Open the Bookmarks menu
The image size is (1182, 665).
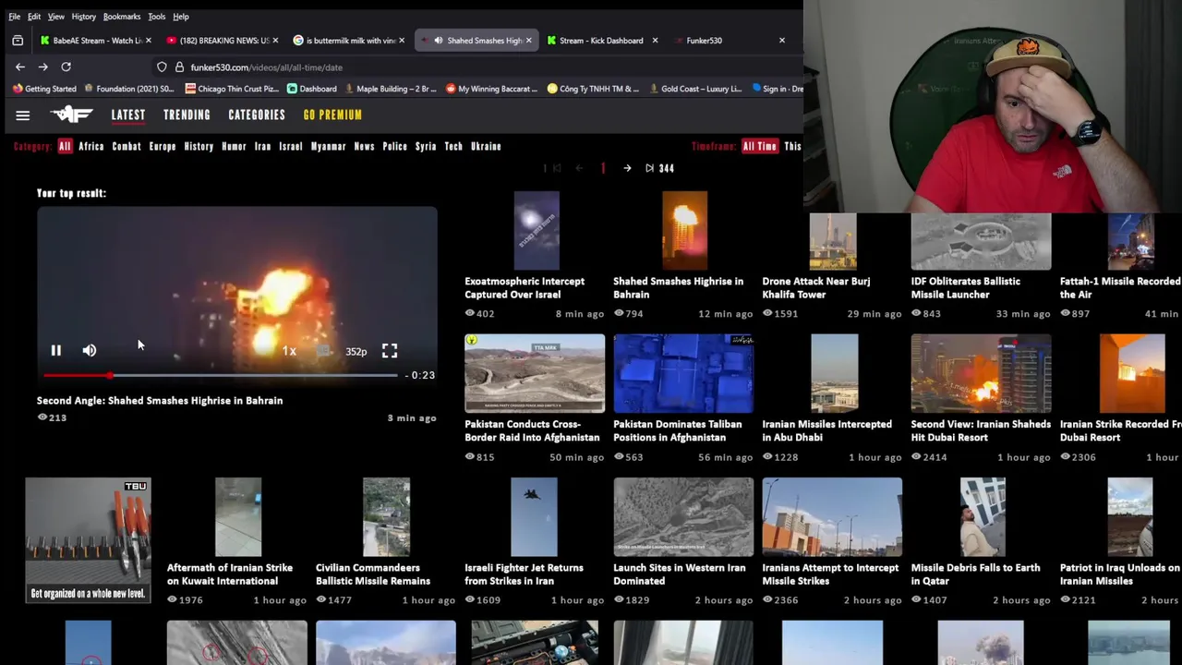[x=121, y=17]
